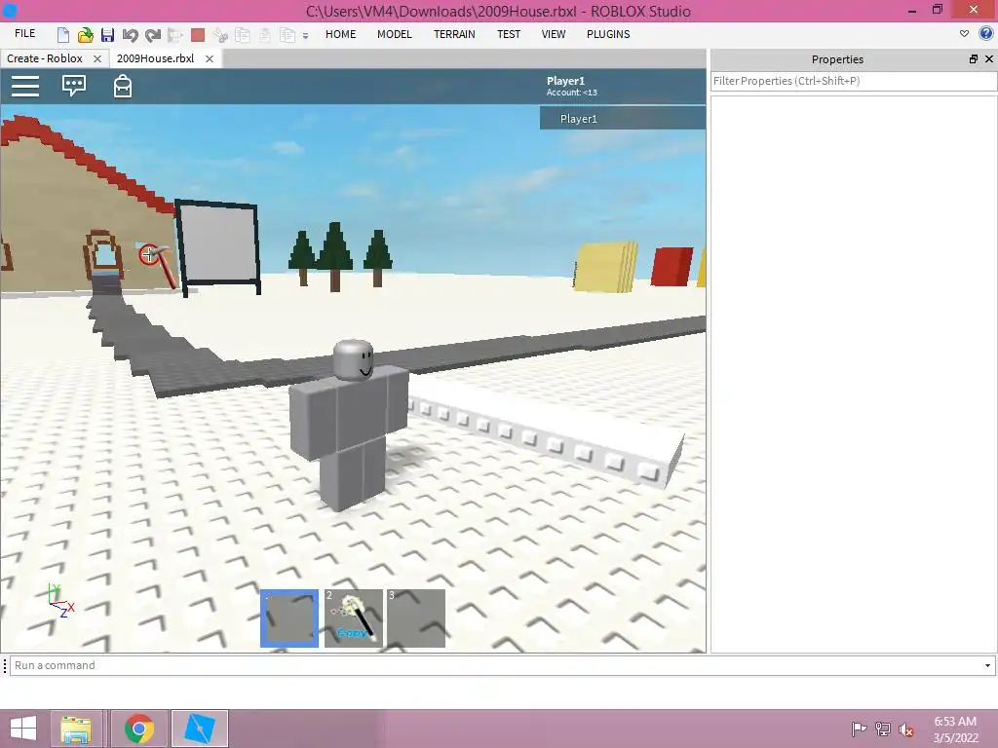Open the TERRAIN ribbon tab
The width and height of the screenshot is (998, 748).
pyautogui.click(x=454, y=34)
